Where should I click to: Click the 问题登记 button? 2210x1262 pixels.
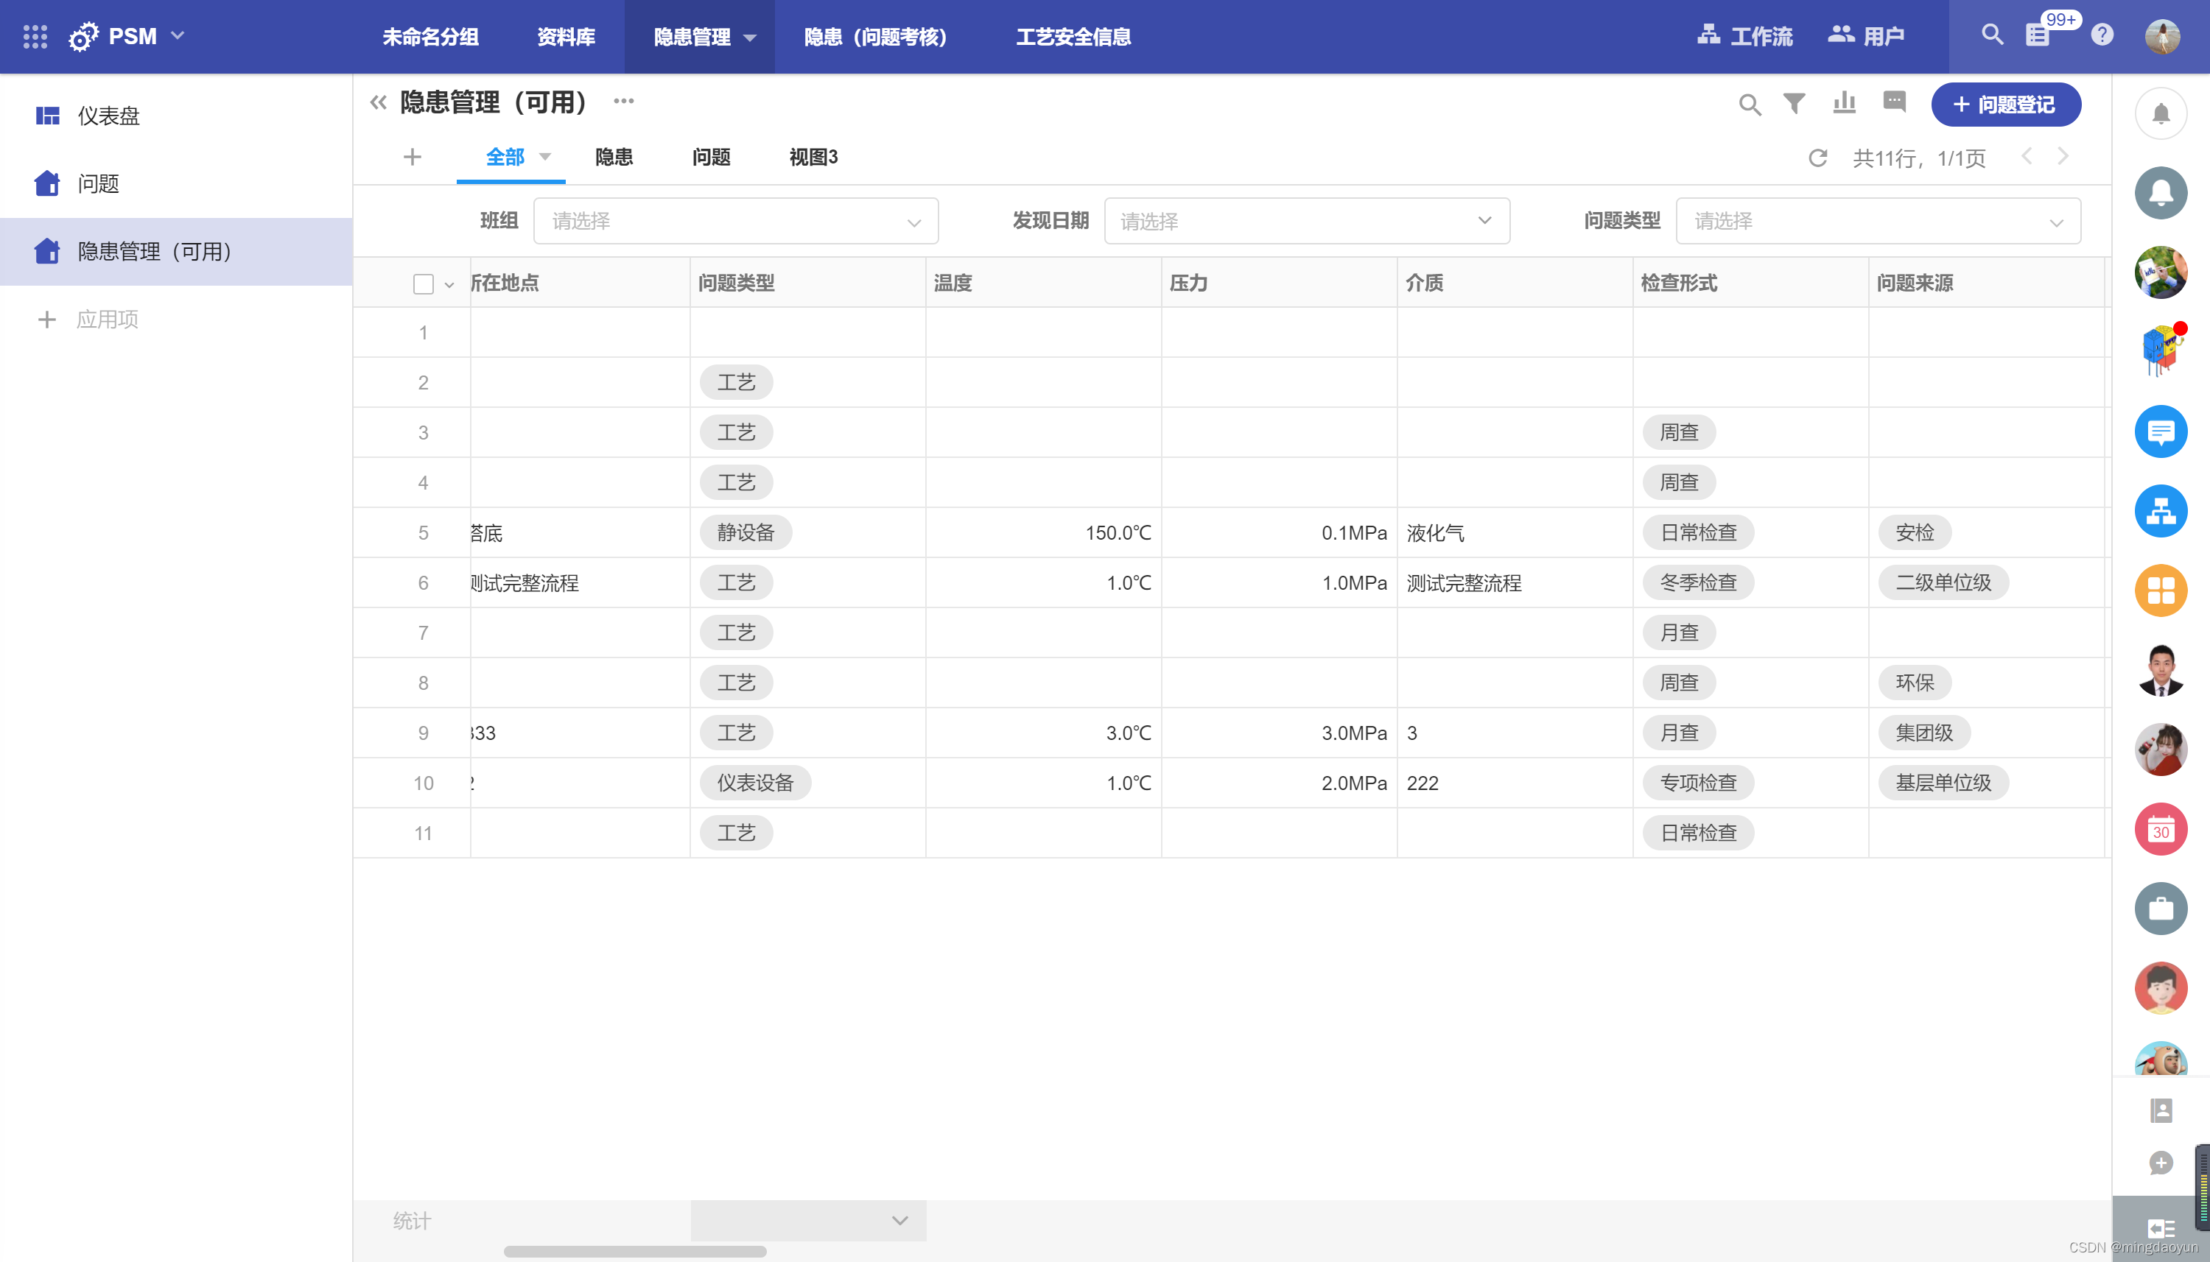coord(2005,105)
